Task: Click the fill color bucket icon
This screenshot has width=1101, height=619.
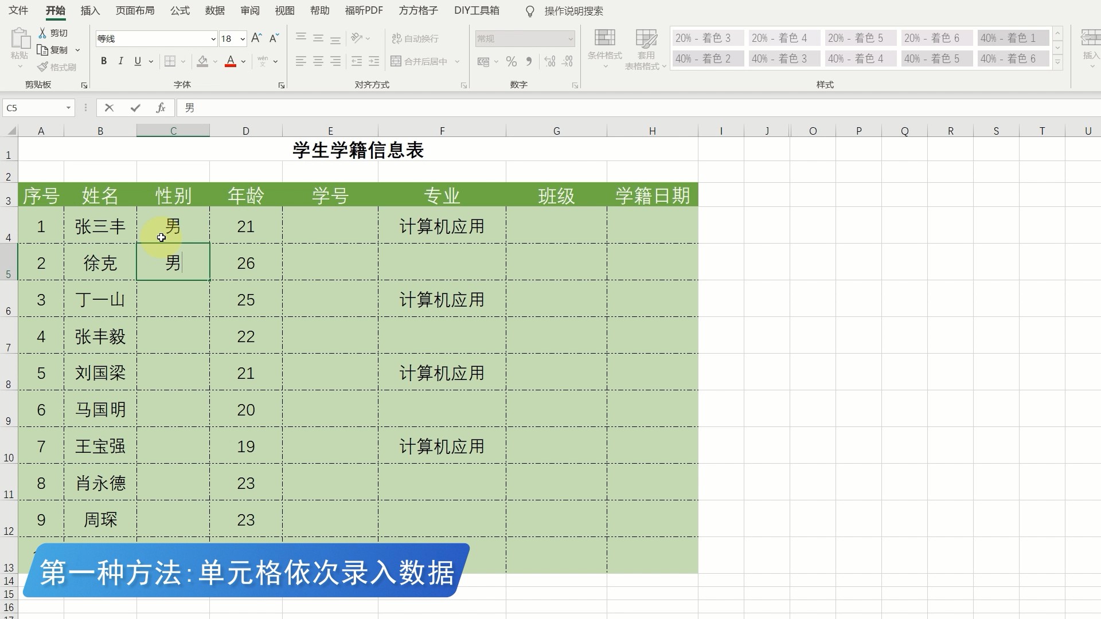Action: pyautogui.click(x=202, y=61)
